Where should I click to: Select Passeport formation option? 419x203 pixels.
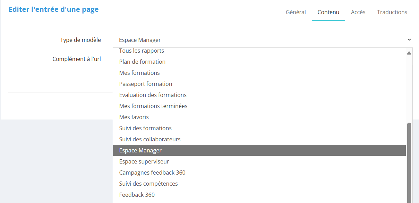[145, 84]
